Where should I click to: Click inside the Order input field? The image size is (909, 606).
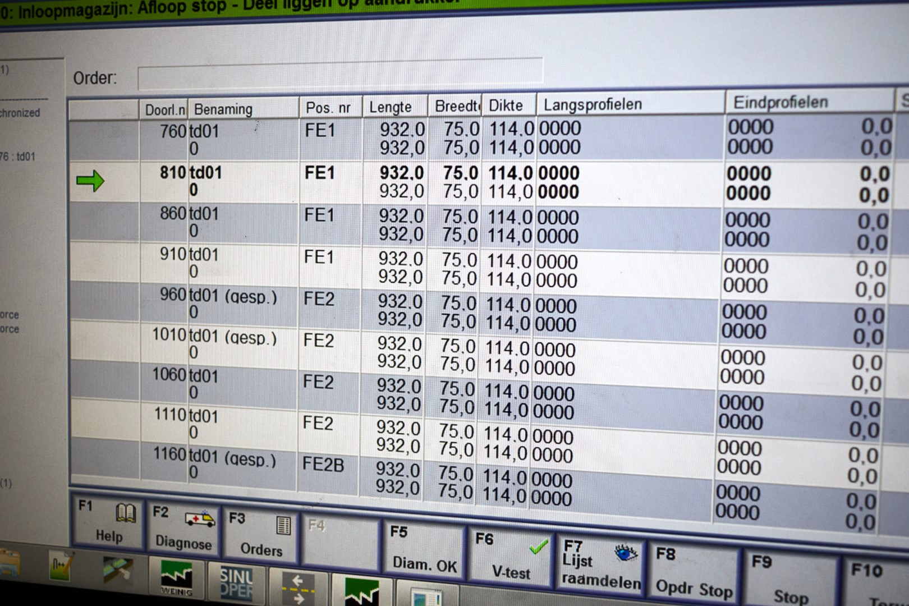tap(339, 74)
